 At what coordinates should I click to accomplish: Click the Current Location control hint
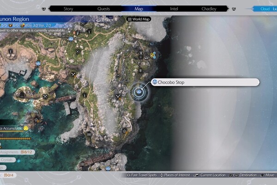pos(210,175)
